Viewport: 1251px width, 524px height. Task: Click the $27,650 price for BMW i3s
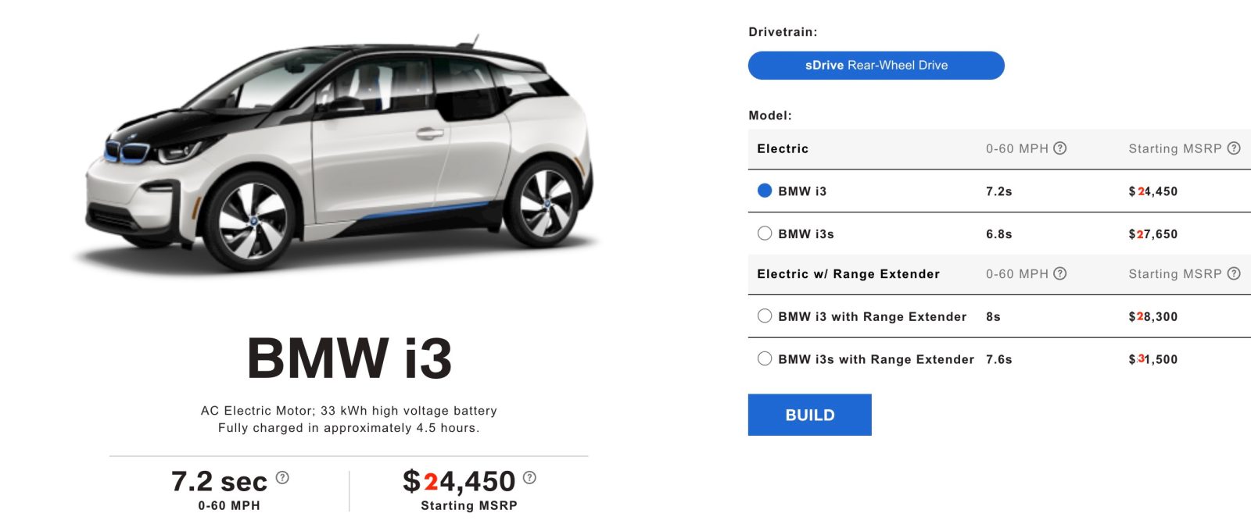[x=1152, y=234]
